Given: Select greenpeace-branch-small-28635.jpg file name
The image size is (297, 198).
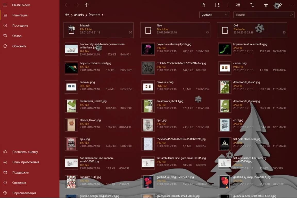Looking at the screenshot, I should pyautogui.click(x=178, y=196).
